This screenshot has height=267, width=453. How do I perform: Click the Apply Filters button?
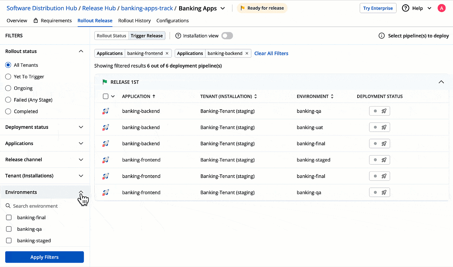[x=44, y=257]
